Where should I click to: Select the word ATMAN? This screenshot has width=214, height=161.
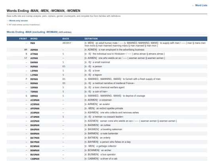pyautogui.click(x=34, y=54)
